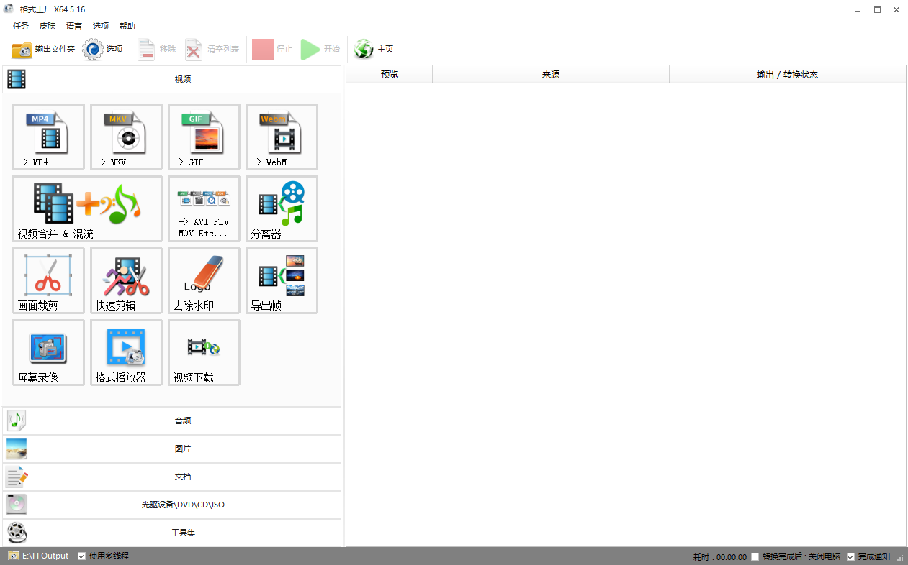
Task: Launch the 格式播放器 player
Action: tap(126, 352)
